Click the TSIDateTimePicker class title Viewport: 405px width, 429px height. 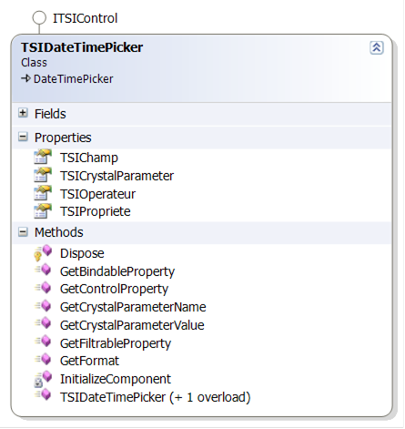[82, 47]
